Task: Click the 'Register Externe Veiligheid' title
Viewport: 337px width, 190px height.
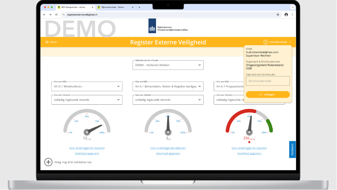Action: pos(168,42)
